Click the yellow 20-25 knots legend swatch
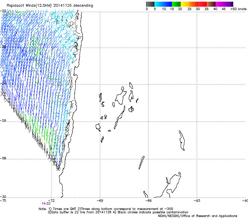This screenshot has height=218, width=248. pos(185,4)
